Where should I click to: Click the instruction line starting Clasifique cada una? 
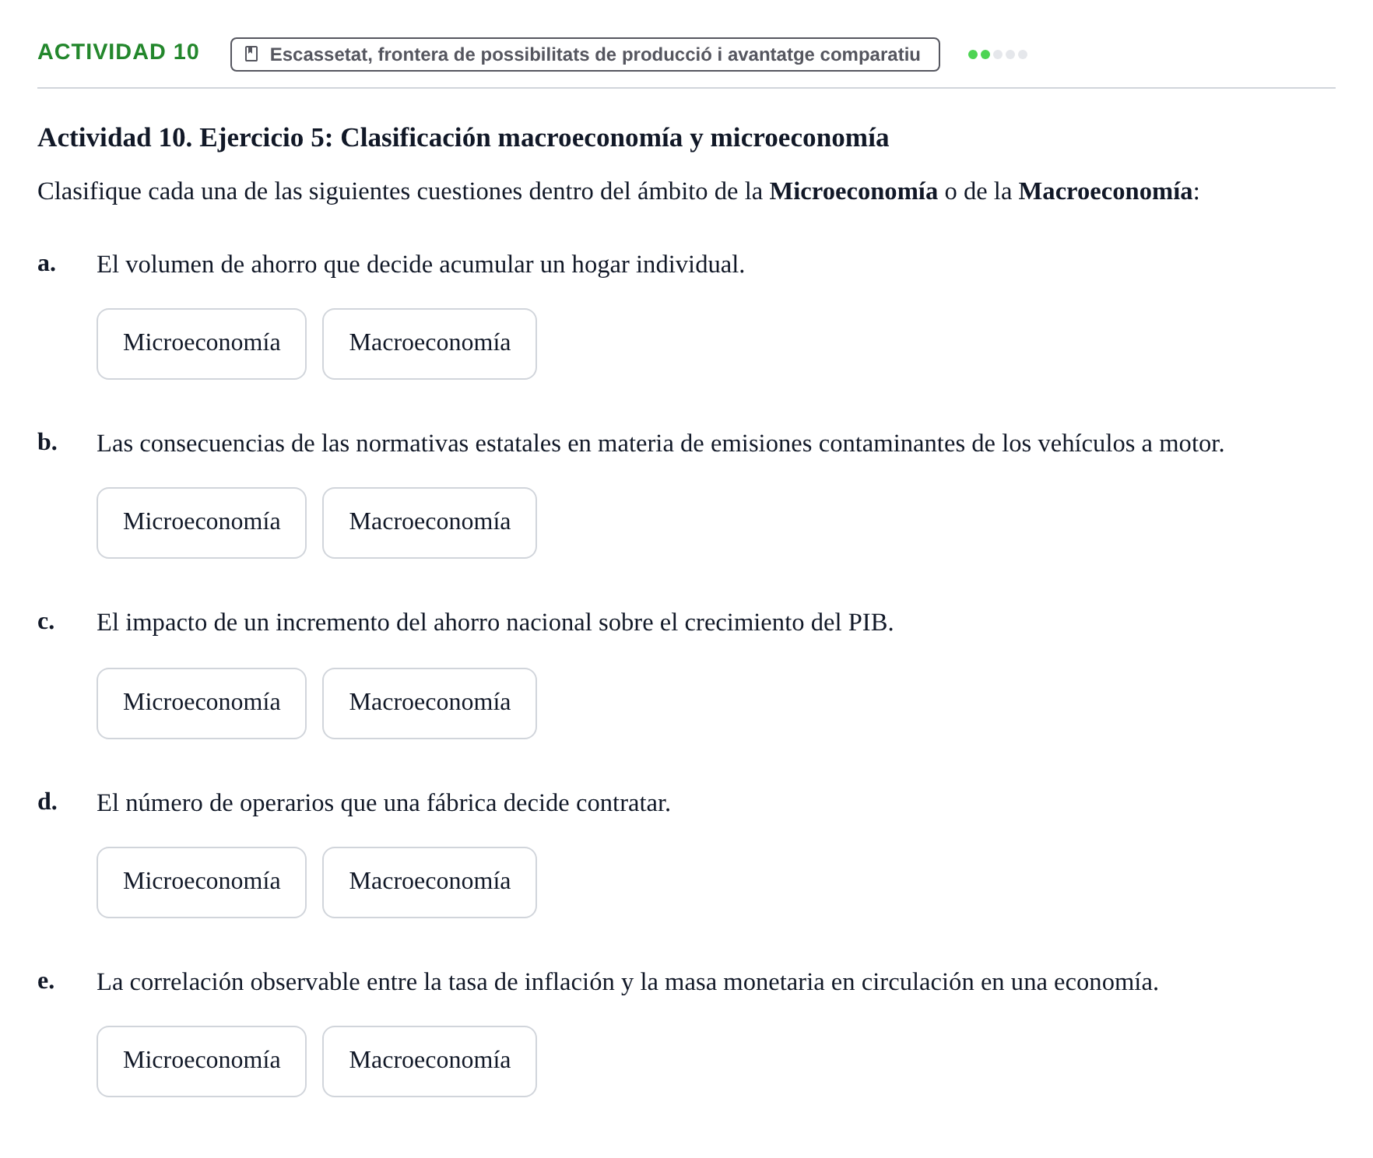coord(619,191)
